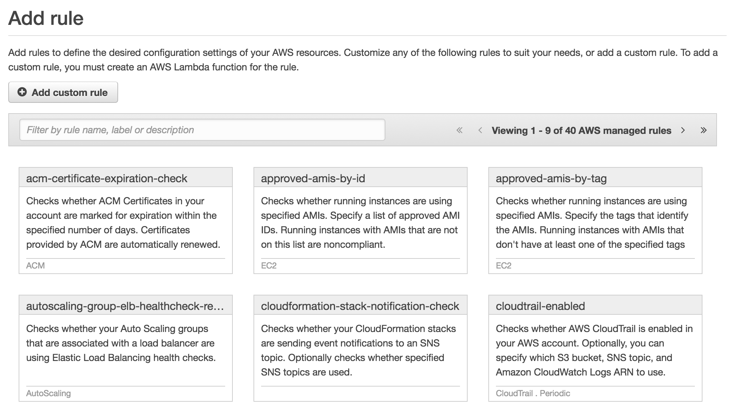Focus the rule name filter field

tap(202, 130)
